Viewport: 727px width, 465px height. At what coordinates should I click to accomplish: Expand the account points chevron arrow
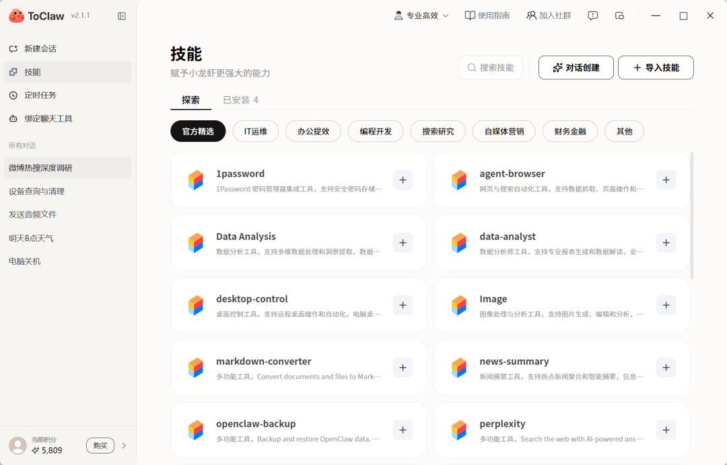pos(124,446)
